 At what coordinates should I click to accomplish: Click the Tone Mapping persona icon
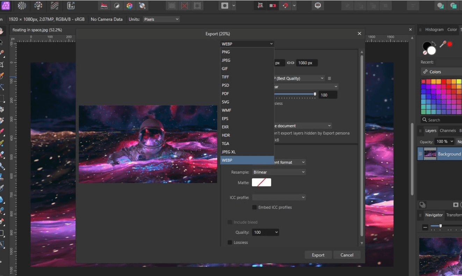54,6
